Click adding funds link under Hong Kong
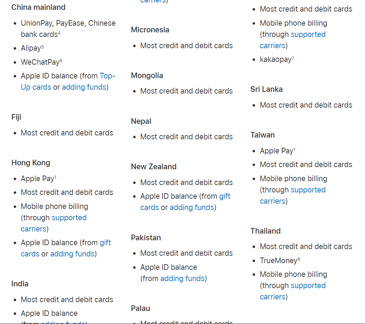 click(x=72, y=254)
